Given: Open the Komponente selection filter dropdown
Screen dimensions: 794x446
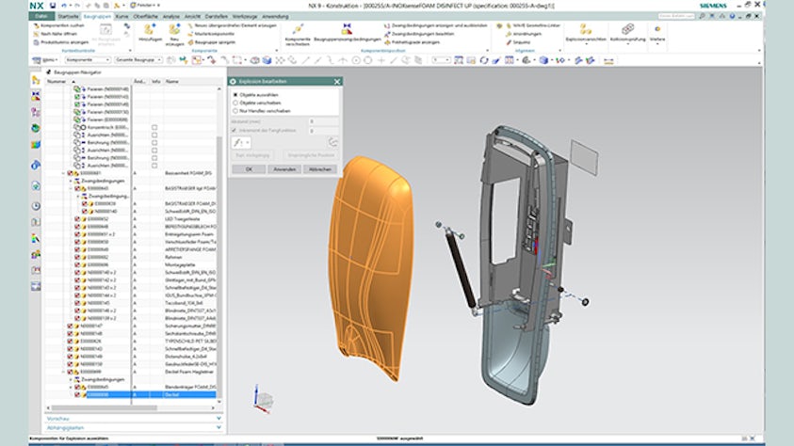Looking at the screenshot, I should pos(88,60).
